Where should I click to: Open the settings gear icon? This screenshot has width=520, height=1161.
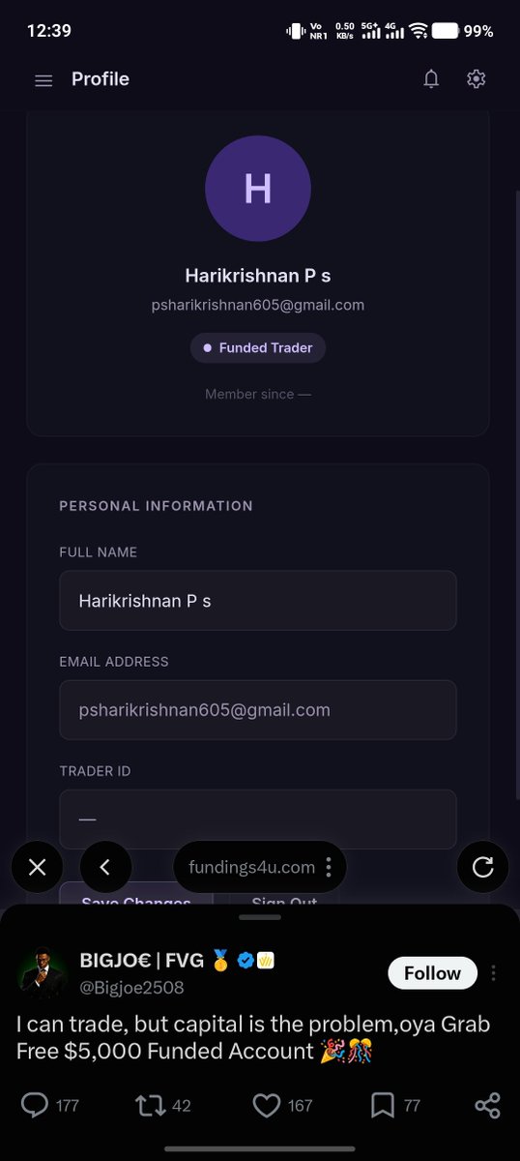coord(476,79)
